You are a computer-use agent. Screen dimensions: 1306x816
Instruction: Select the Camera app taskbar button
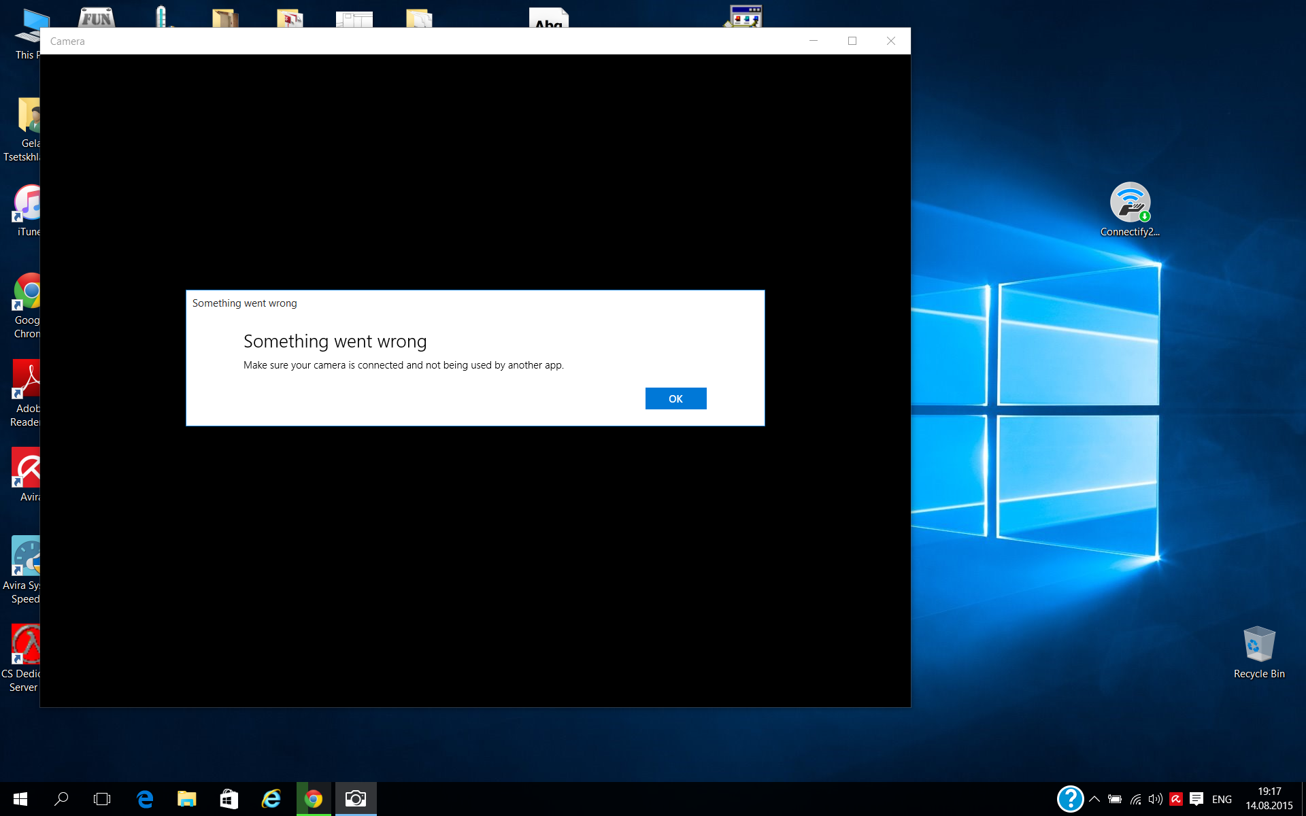[x=355, y=799]
